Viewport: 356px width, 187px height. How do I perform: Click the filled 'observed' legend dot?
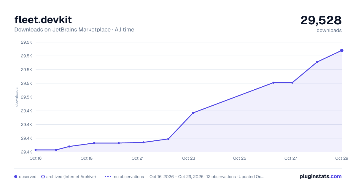(16, 177)
